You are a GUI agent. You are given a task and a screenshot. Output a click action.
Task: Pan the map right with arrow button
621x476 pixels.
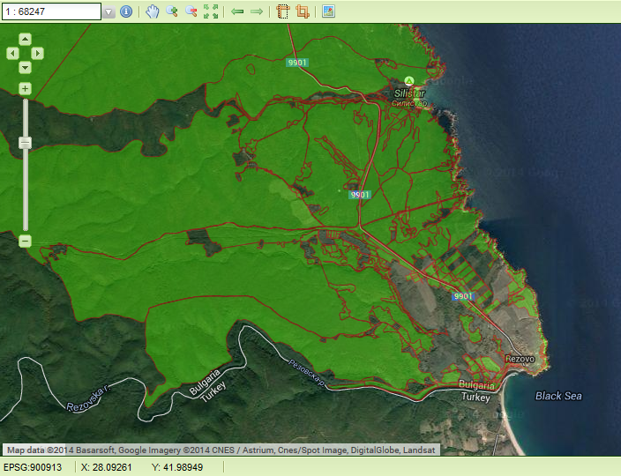click(x=37, y=54)
